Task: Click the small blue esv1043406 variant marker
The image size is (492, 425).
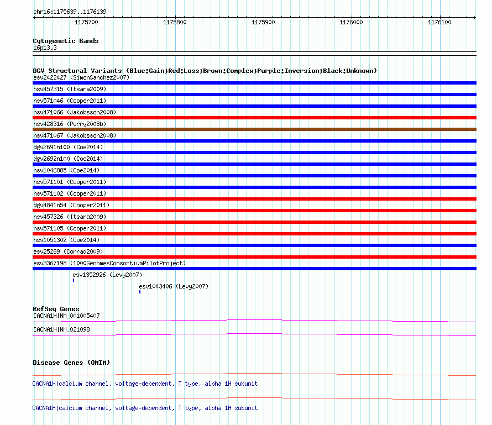Action: (x=140, y=292)
